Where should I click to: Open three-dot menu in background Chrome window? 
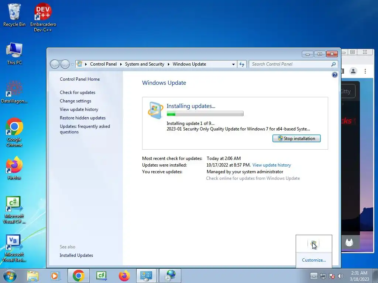click(x=365, y=71)
